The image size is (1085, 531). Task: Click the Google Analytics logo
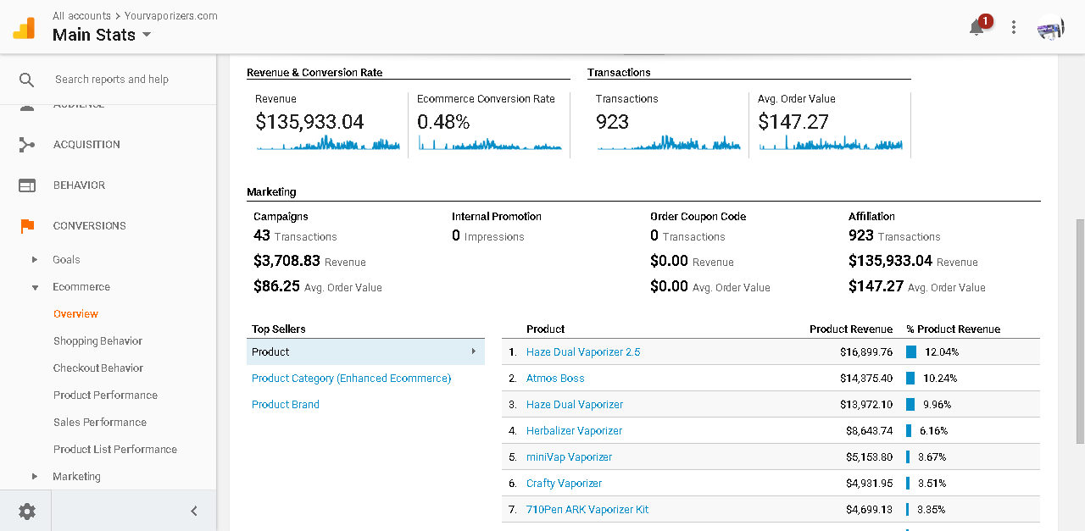click(x=24, y=27)
